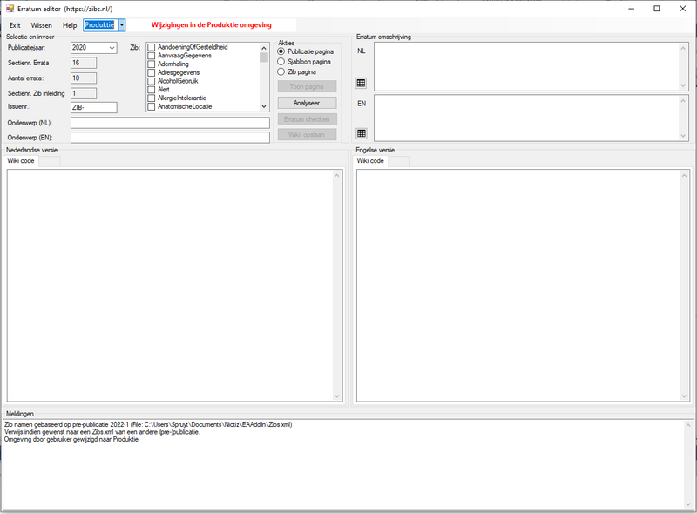Choose the Sjabloon pagina radio option
Screen dimensions: 697x514
tap(281, 62)
